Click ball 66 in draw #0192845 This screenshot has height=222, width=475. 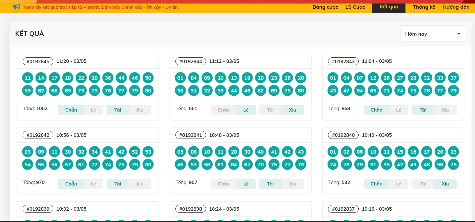(x=54, y=90)
